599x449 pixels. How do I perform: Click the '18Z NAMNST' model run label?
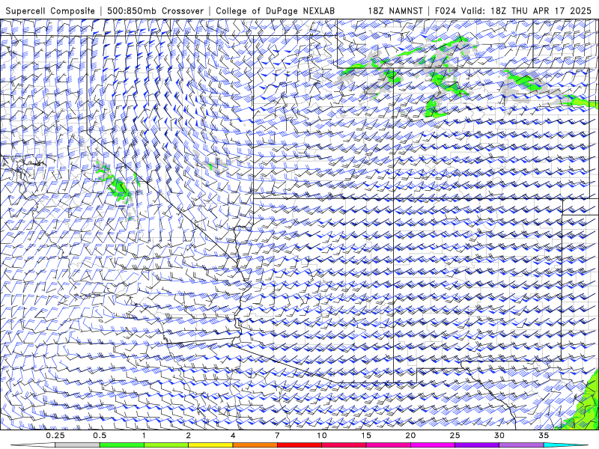point(395,10)
